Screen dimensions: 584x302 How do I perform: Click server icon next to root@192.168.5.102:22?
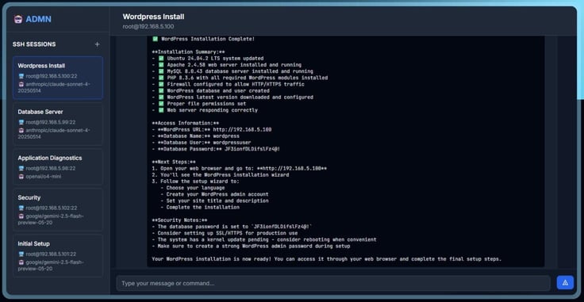(21, 208)
